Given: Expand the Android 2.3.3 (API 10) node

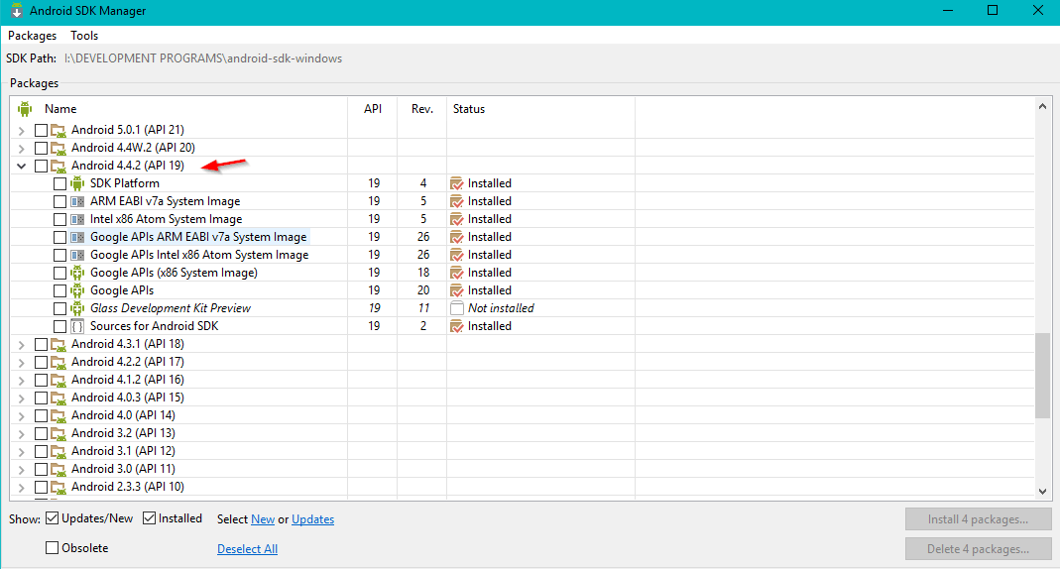Looking at the screenshot, I should pyautogui.click(x=22, y=487).
